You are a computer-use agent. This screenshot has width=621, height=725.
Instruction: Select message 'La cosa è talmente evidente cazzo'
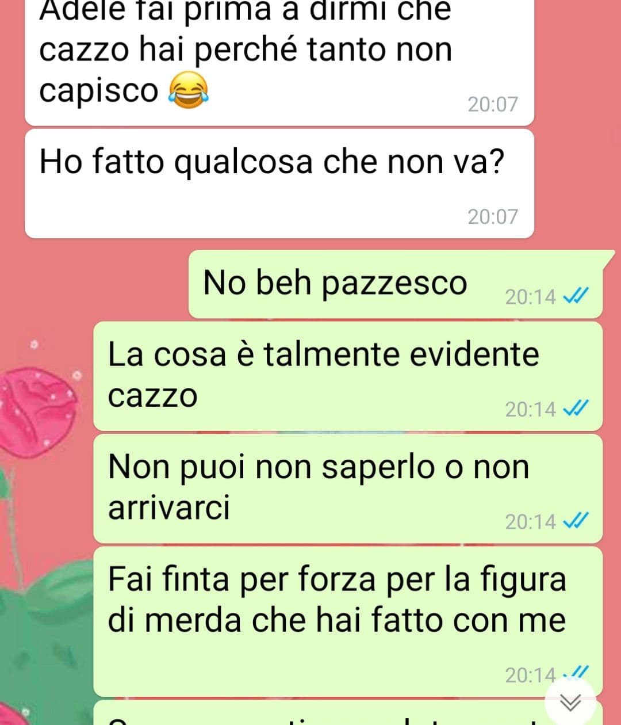[x=348, y=376]
